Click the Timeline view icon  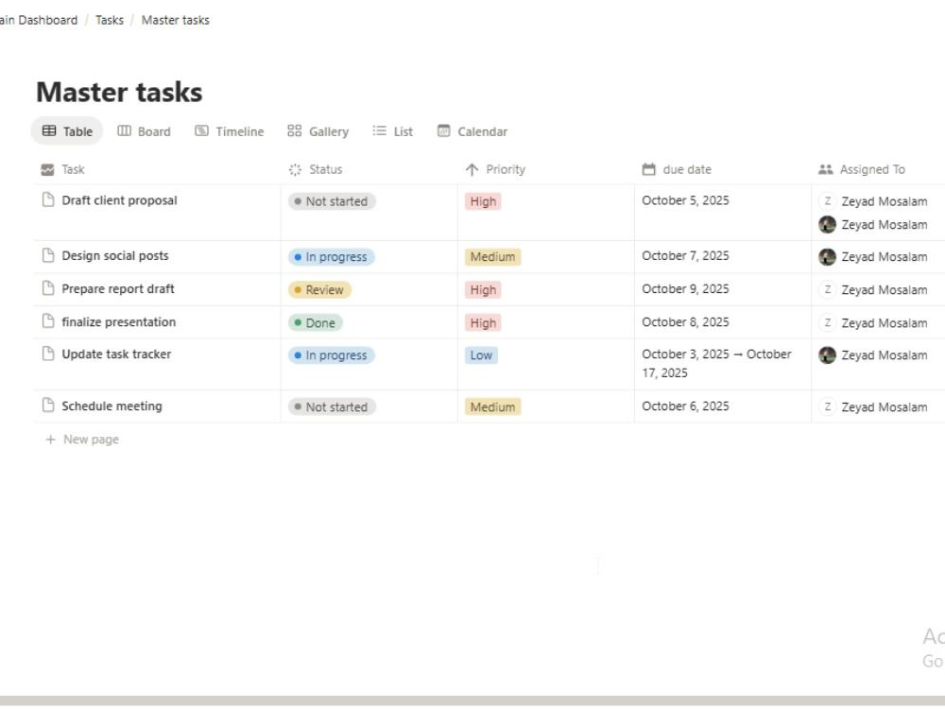(201, 130)
